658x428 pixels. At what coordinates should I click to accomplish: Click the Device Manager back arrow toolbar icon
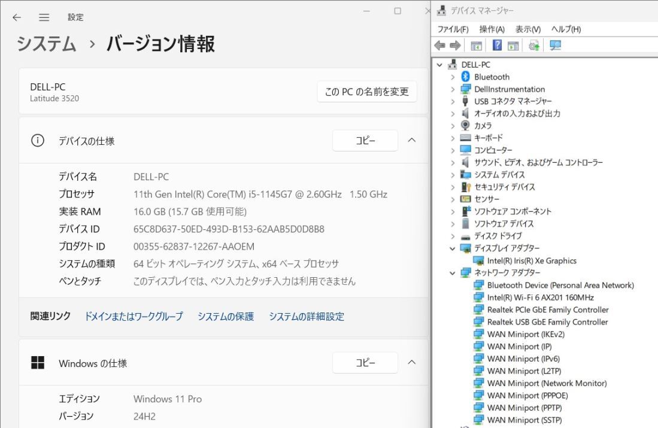click(x=440, y=45)
